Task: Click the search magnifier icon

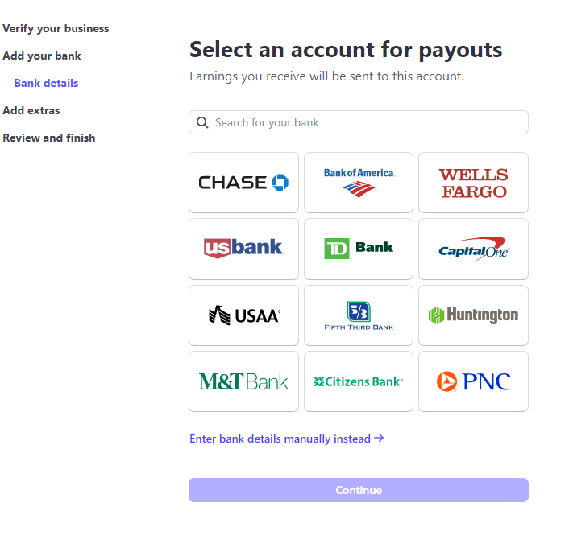Action: coord(202,122)
